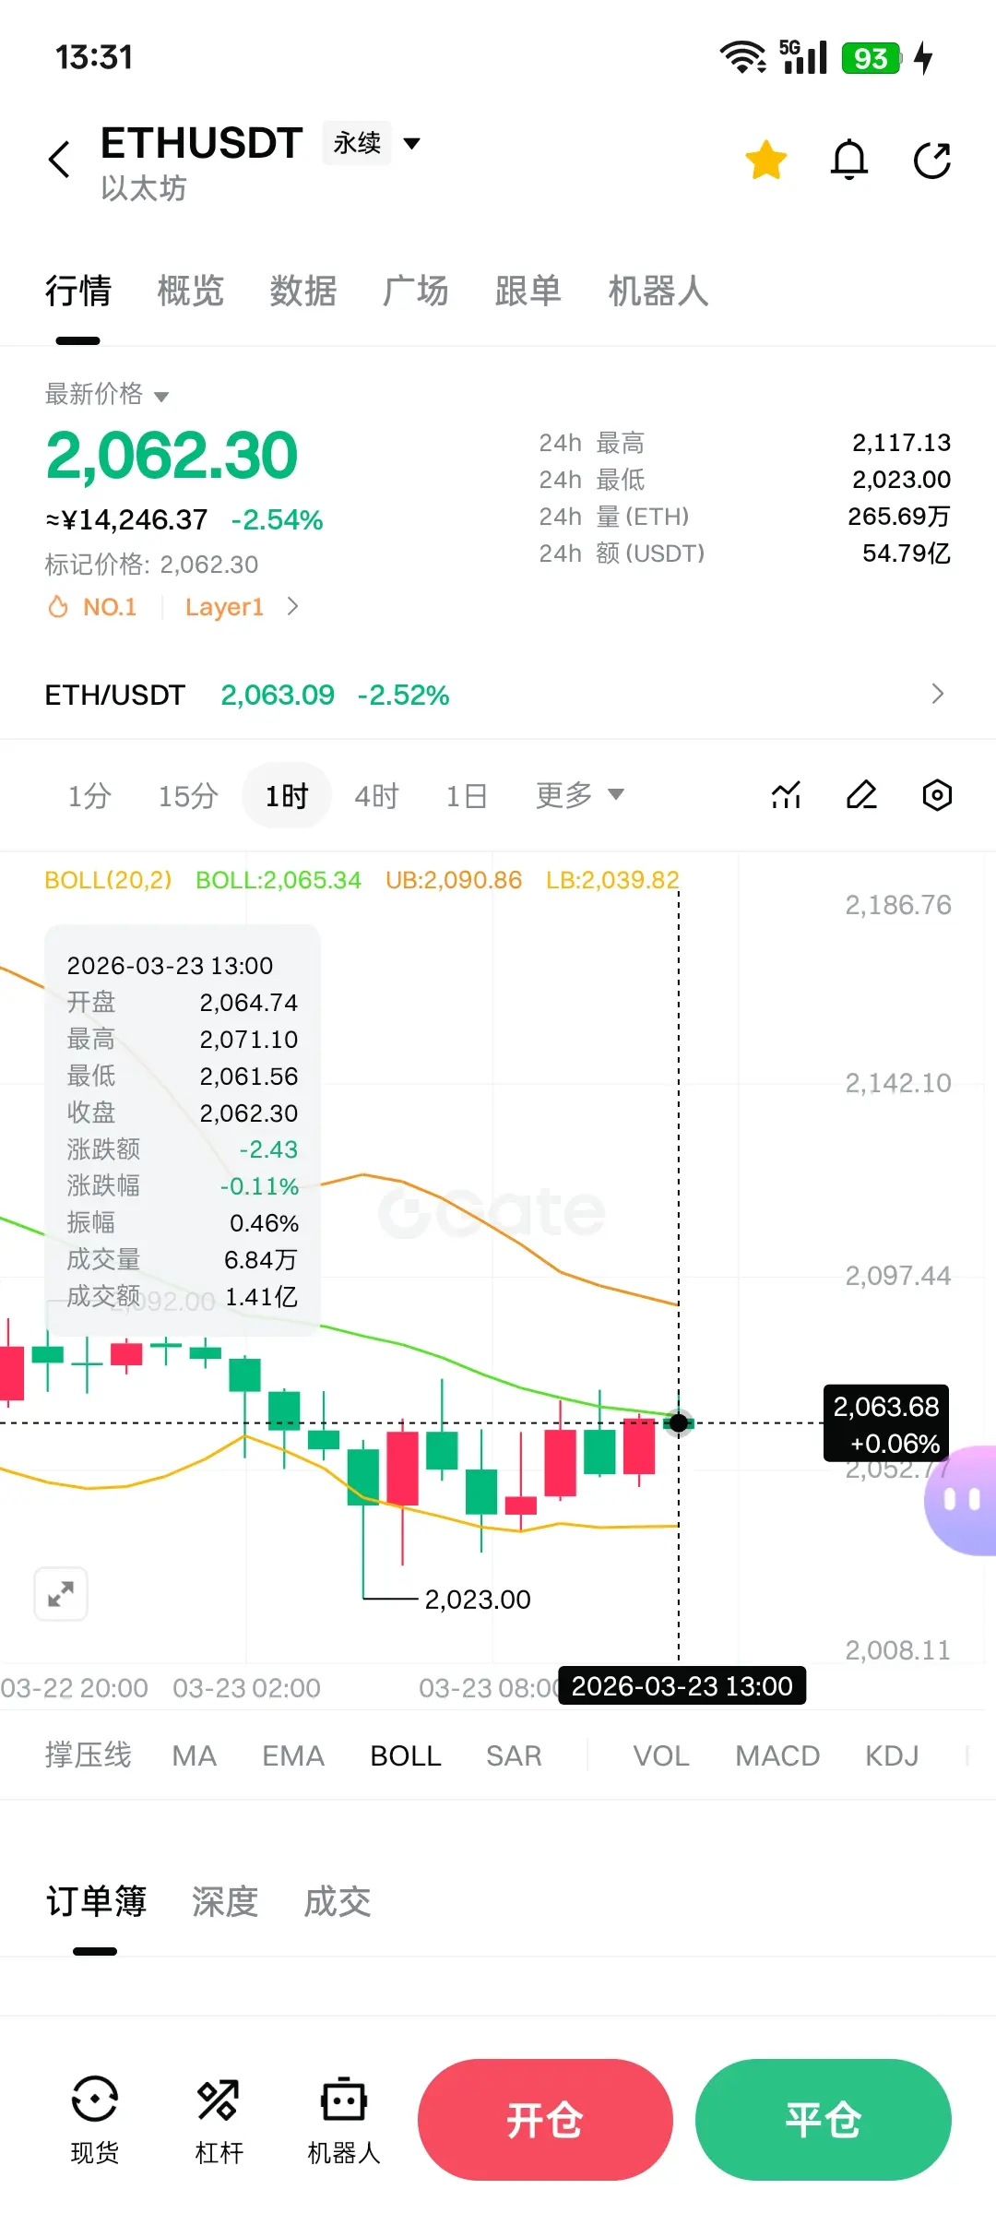Expand chart to fullscreen
Screen dimensions: 996x2225
point(61,1594)
